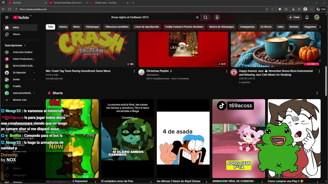Open the Anticucho Studios subscription
The width and height of the screenshot is (328, 184).
click(20, 52)
